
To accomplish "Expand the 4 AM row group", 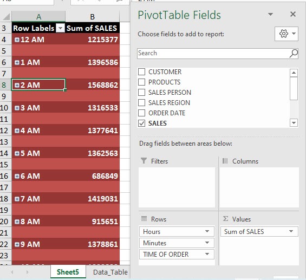I will (x=17, y=131).
